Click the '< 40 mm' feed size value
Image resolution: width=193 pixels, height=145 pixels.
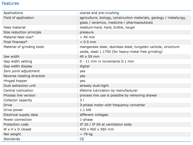click(87, 37)
